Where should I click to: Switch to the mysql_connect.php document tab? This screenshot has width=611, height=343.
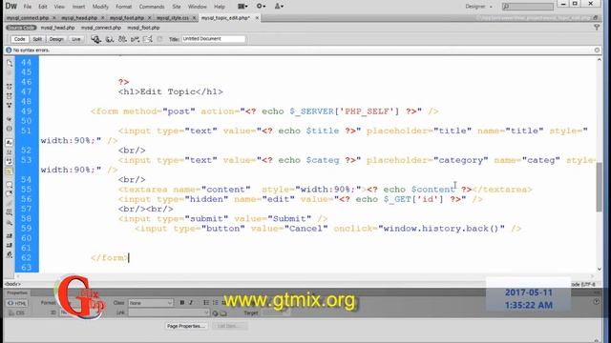[28, 18]
